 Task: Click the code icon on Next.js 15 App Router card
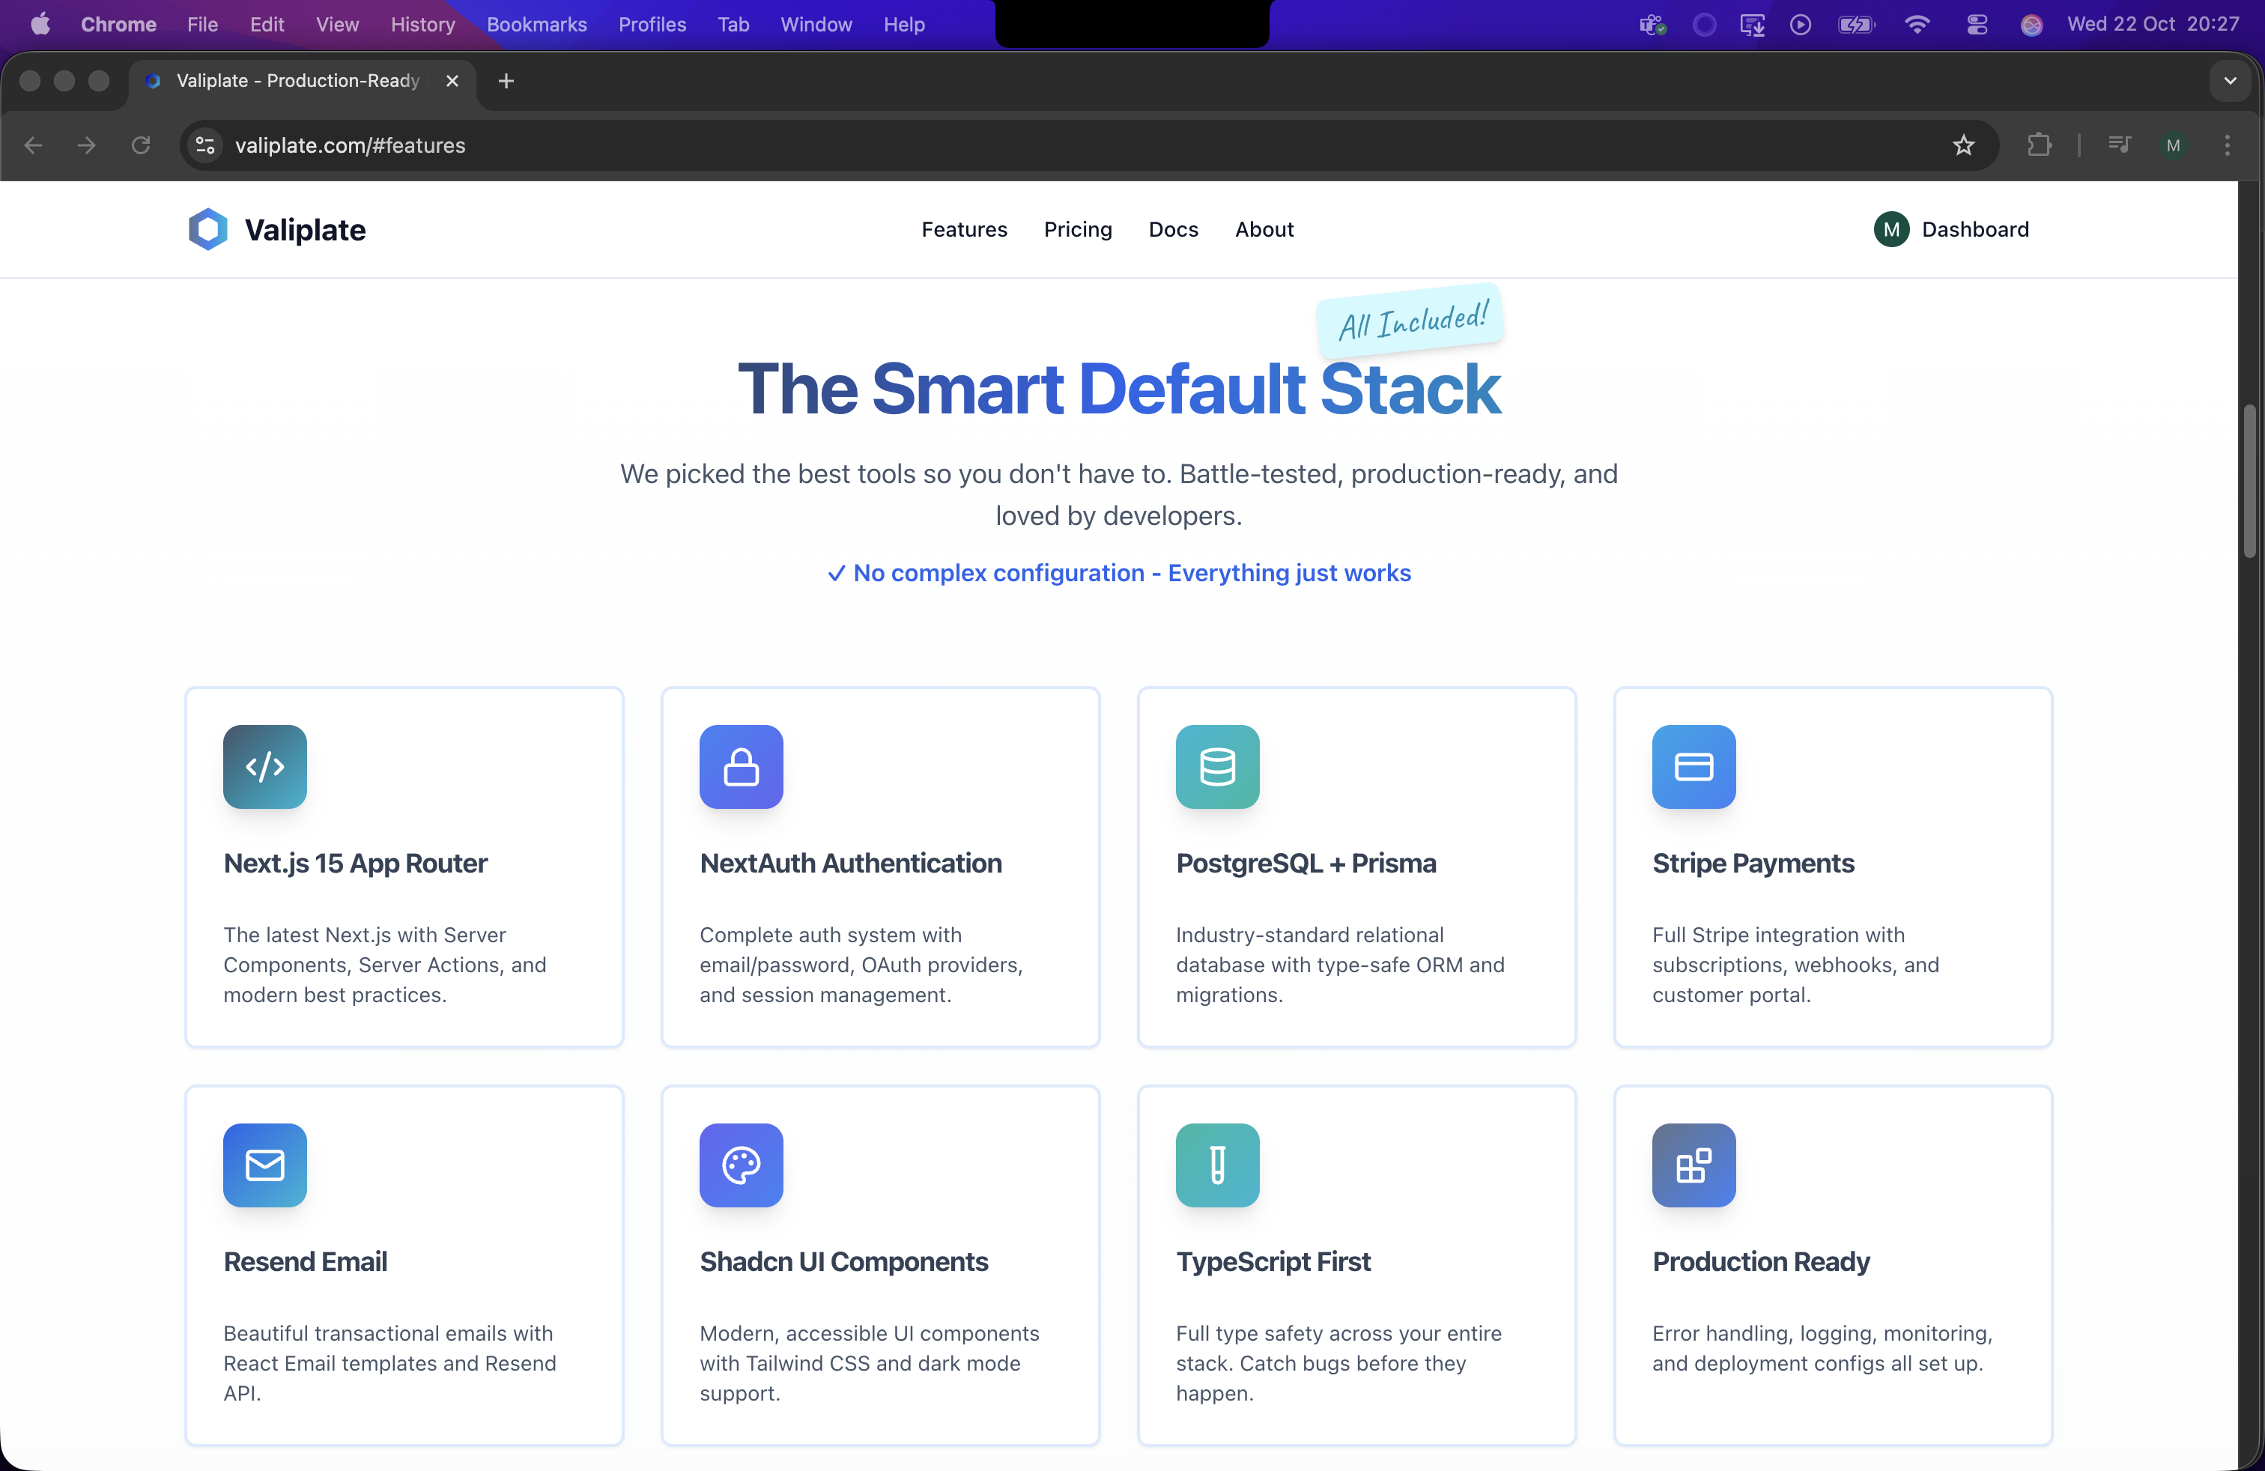click(x=264, y=767)
